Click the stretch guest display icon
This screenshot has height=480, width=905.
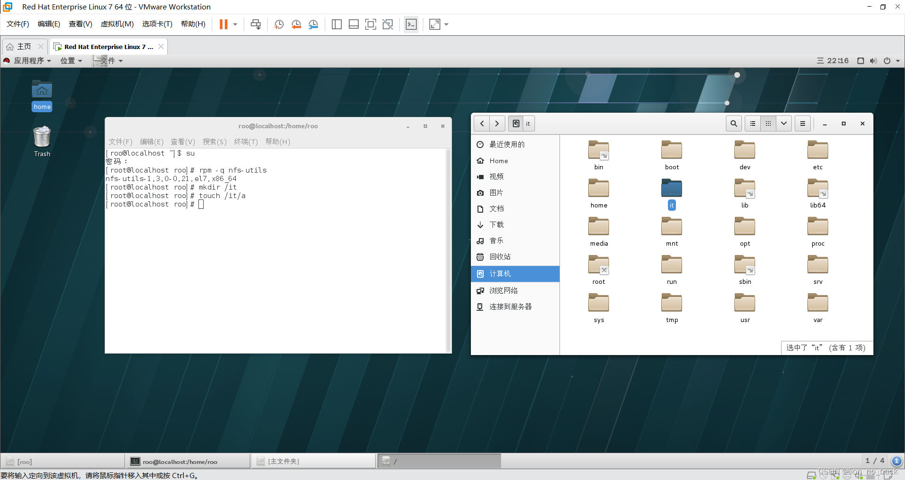435,24
